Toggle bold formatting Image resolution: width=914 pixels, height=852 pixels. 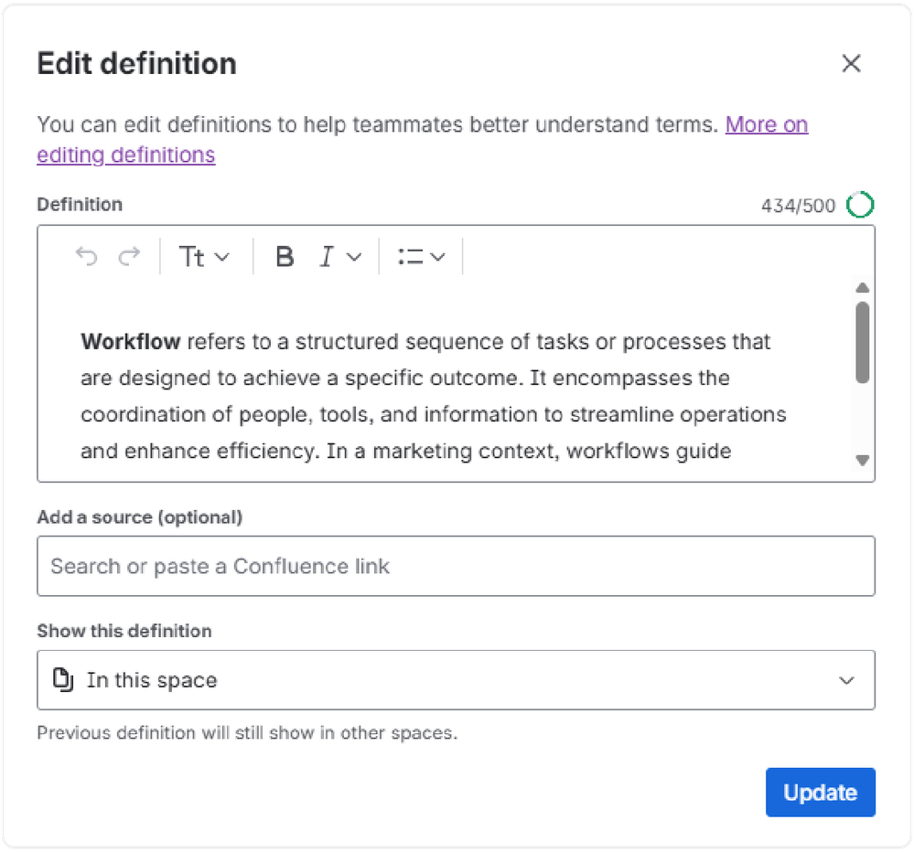[x=285, y=258]
